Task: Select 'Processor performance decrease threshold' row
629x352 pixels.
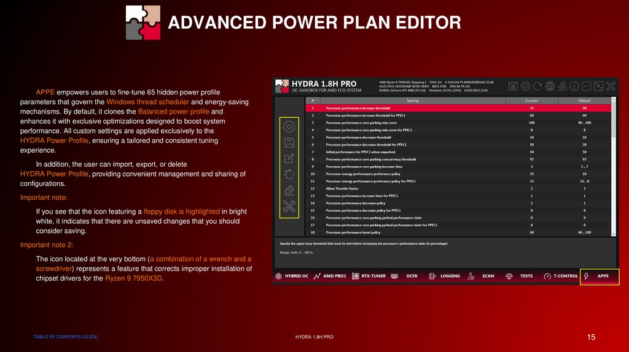Action: [458, 137]
